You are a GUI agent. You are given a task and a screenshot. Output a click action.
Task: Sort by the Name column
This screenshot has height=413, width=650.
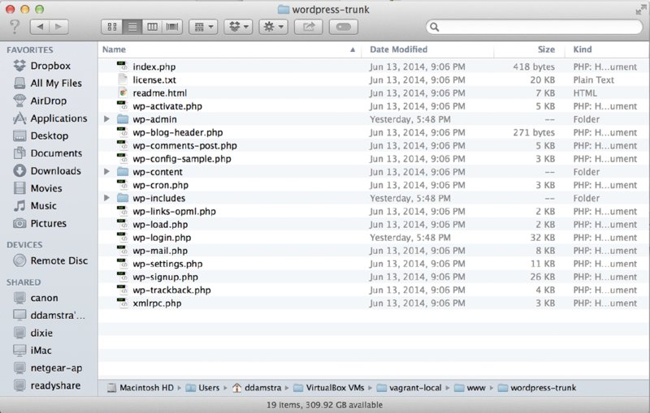tap(230, 49)
